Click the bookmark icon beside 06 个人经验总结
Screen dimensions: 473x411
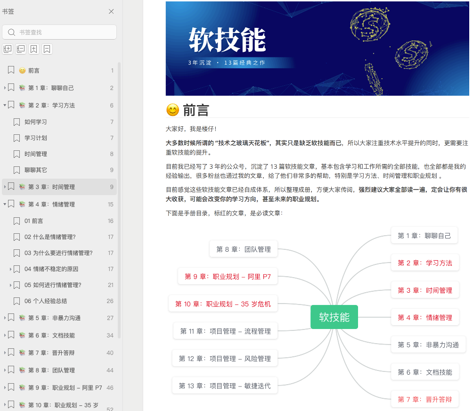tap(17, 301)
